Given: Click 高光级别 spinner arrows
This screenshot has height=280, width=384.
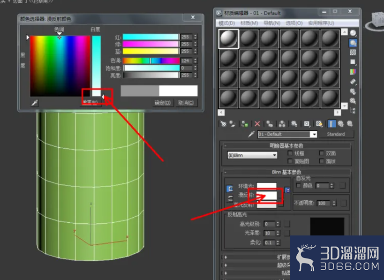Looking at the screenshot, I should pyautogui.click(x=278, y=224).
